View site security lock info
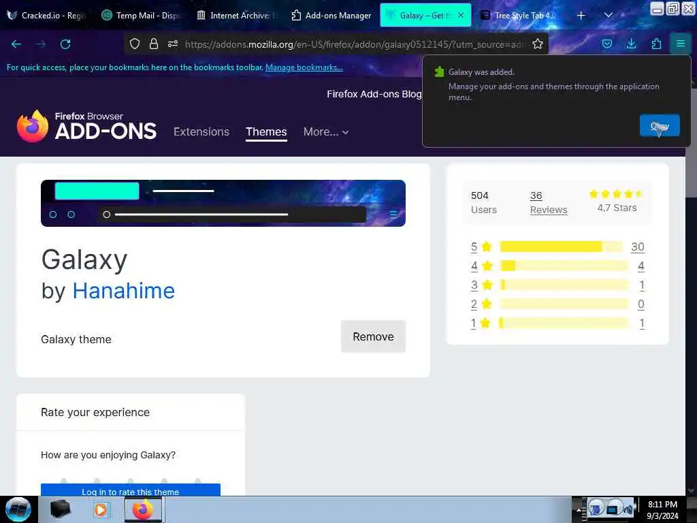This screenshot has height=523, width=697. coord(154,44)
